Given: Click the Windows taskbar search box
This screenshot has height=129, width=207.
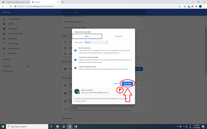Looking at the screenshot, I should point(27,127).
